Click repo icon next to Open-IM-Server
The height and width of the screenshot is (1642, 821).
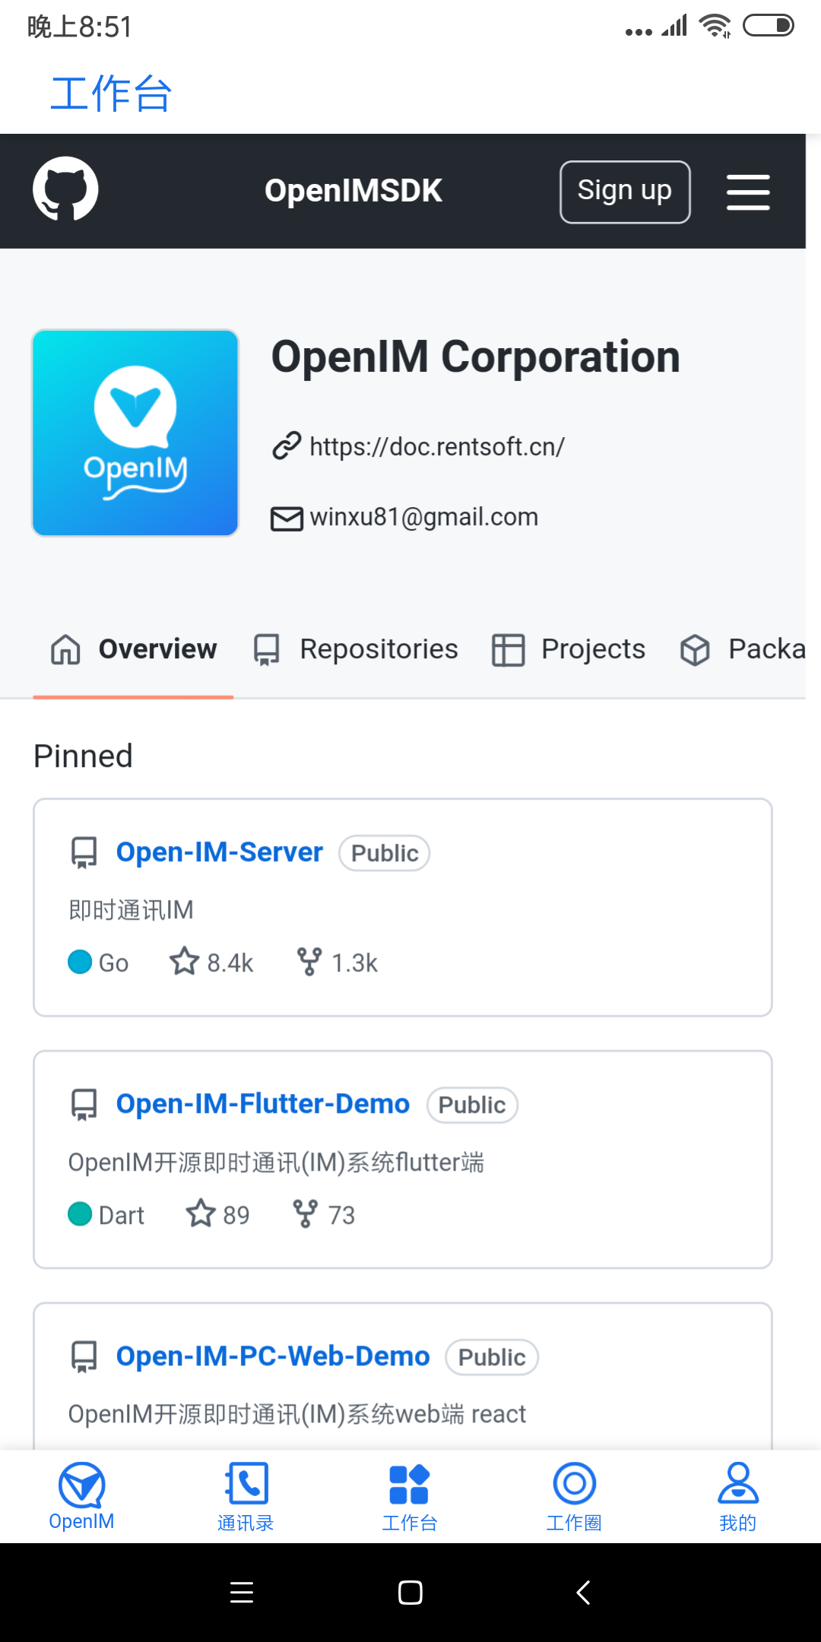(84, 853)
